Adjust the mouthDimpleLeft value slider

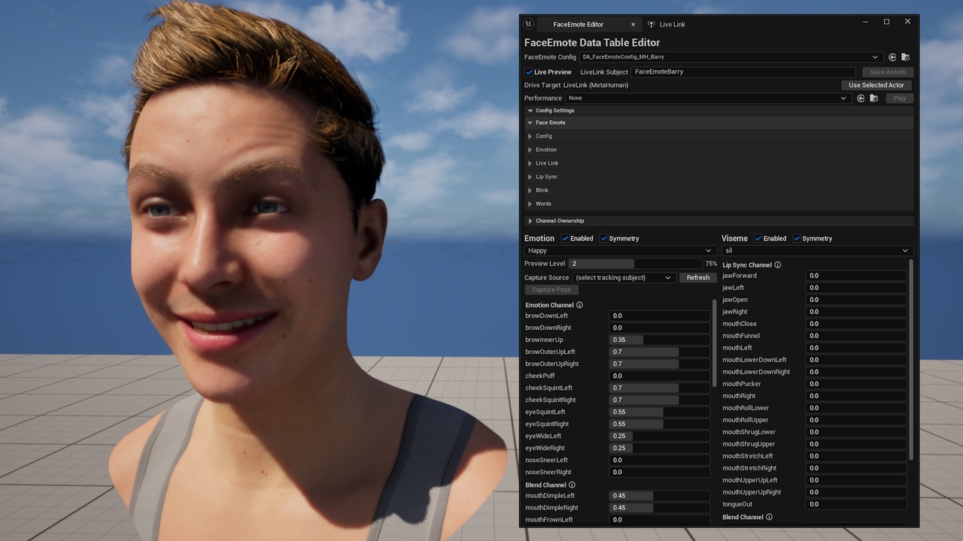[659, 496]
